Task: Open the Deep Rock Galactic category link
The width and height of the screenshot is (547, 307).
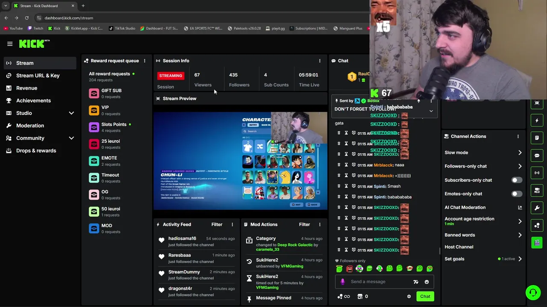Action: (295, 245)
